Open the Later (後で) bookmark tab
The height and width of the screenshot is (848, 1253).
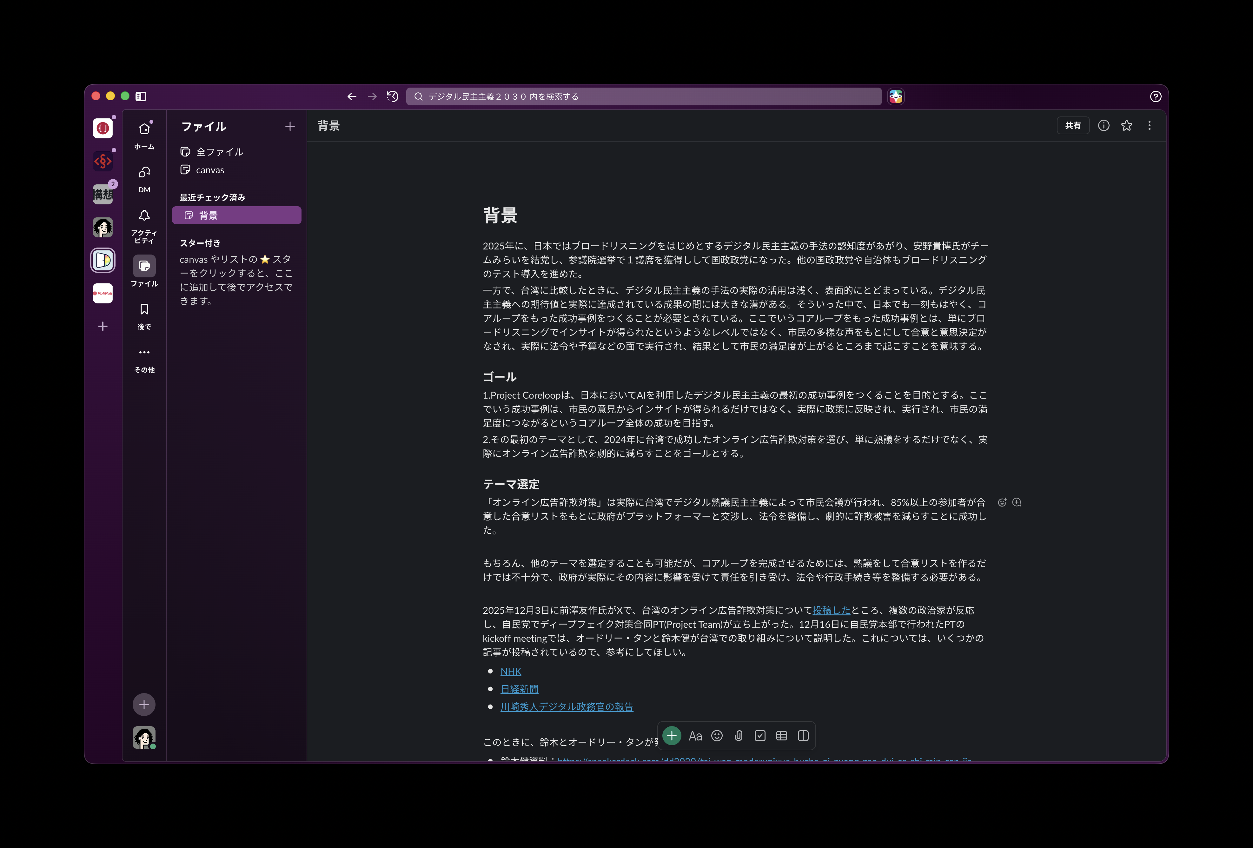coord(144,316)
